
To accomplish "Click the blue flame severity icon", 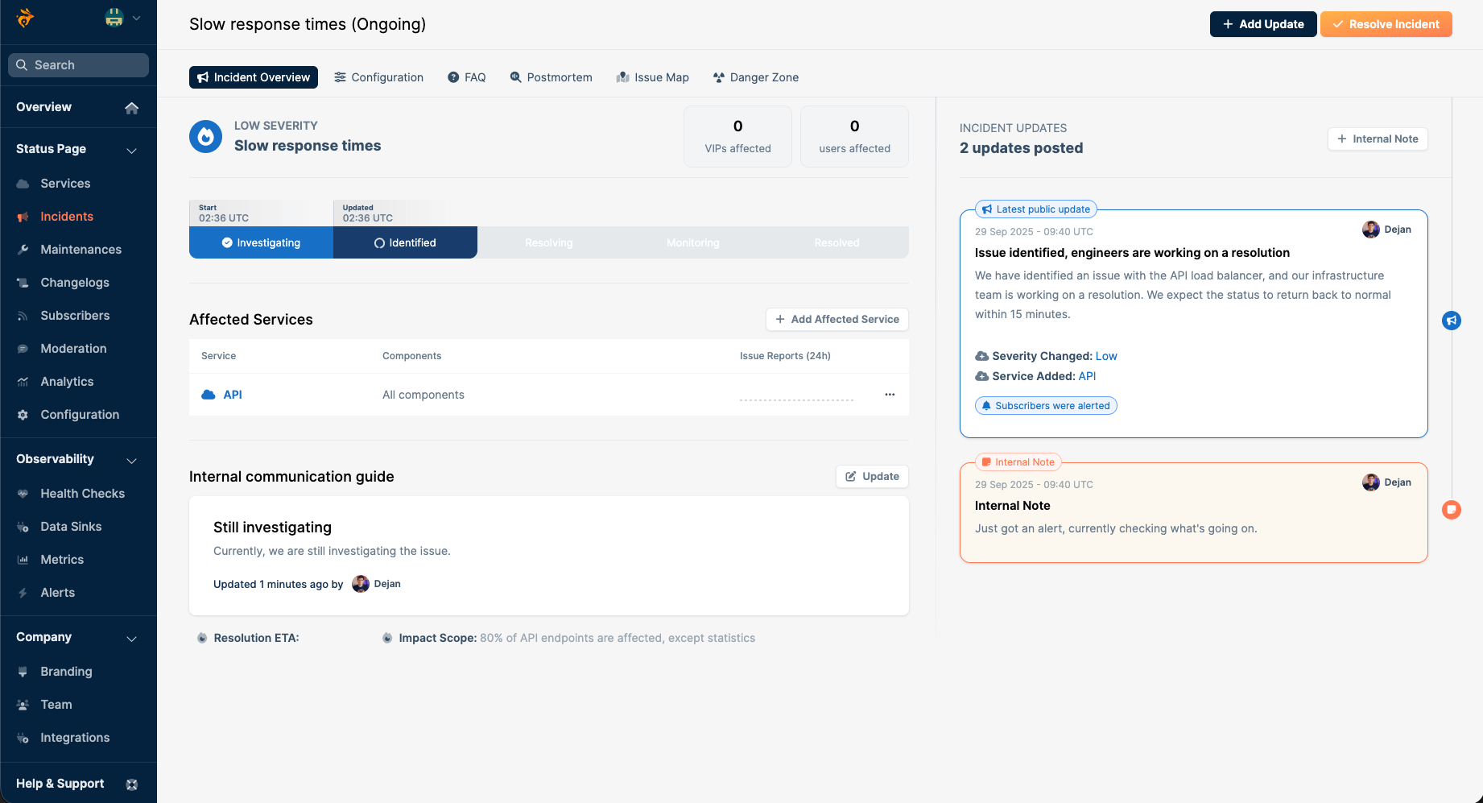I will point(205,137).
